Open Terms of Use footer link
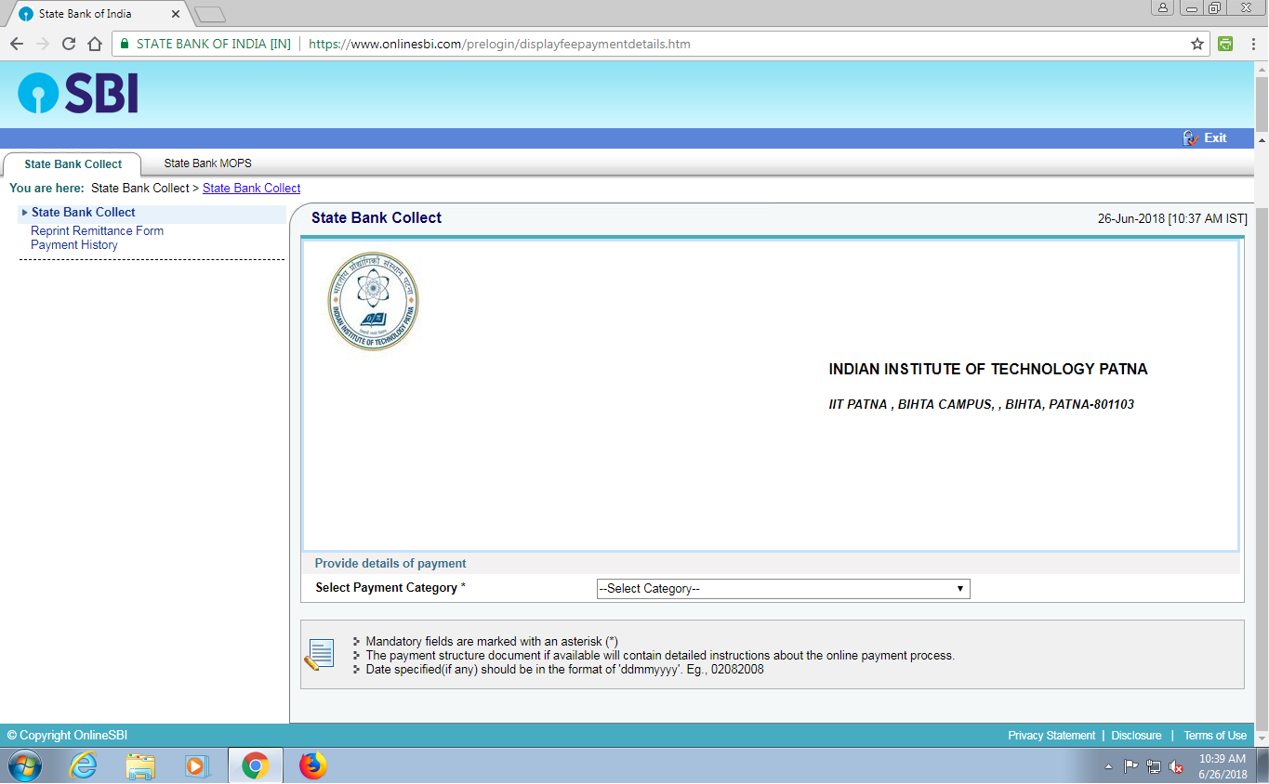Viewport: 1269px width, 784px height. pyautogui.click(x=1215, y=736)
